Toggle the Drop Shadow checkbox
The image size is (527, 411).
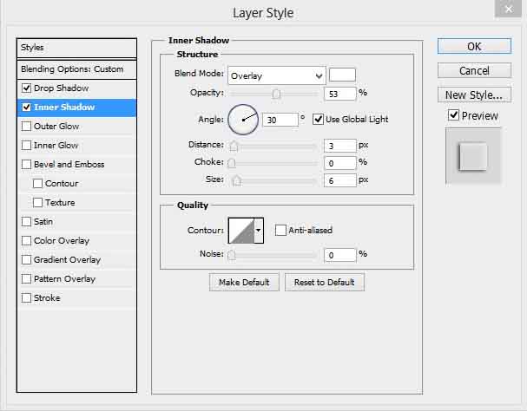[x=26, y=88]
